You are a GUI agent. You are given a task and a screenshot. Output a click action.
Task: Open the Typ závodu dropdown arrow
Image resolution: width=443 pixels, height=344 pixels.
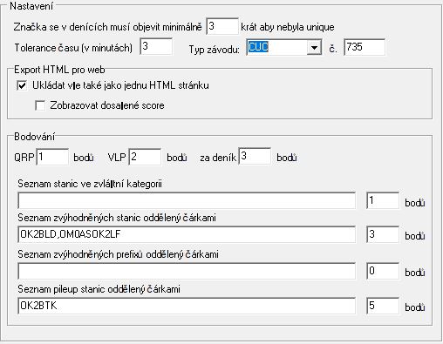(x=314, y=47)
